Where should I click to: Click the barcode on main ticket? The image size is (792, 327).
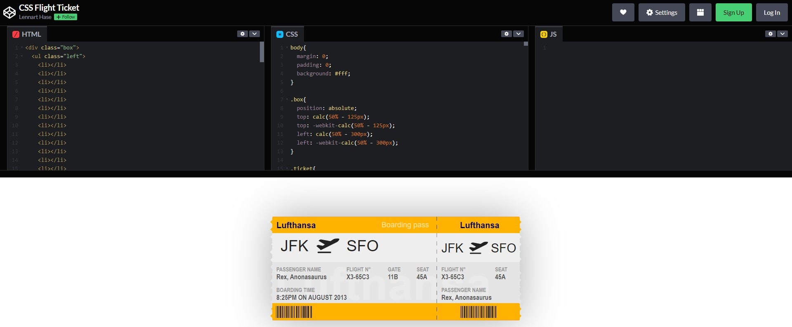[x=294, y=312]
